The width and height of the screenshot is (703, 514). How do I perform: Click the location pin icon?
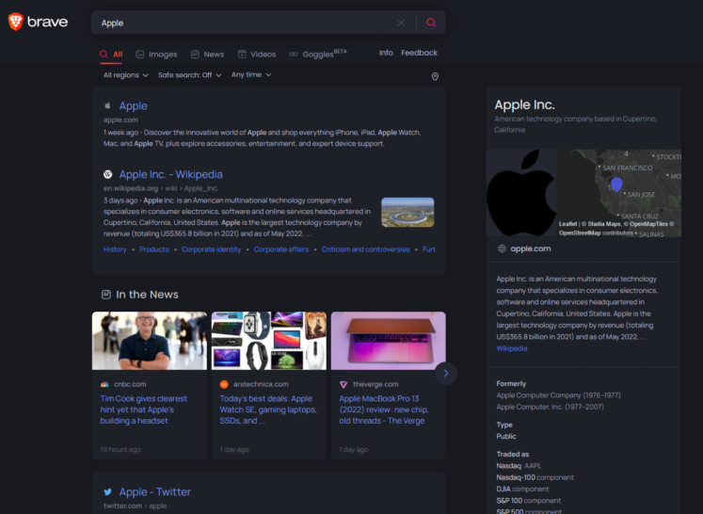(435, 76)
